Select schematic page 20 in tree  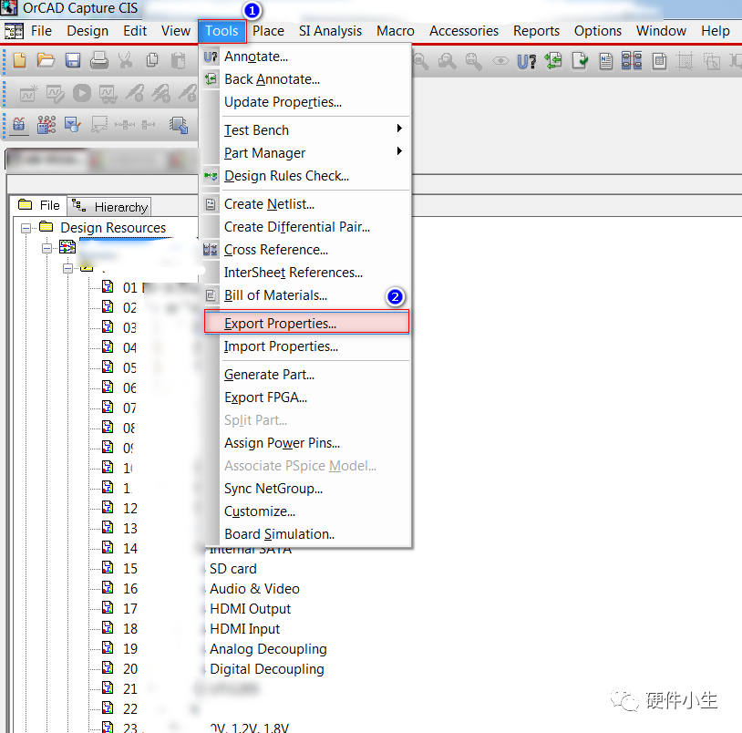click(130, 668)
